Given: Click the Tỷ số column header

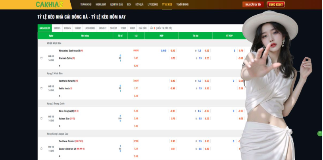Looking at the screenshot, I should 120,36.
